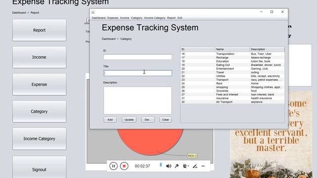Image resolution: width=317 pixels, height=178 pixels.
Task: Click the Signout button in background window
Action: click(x=39, y=167)
